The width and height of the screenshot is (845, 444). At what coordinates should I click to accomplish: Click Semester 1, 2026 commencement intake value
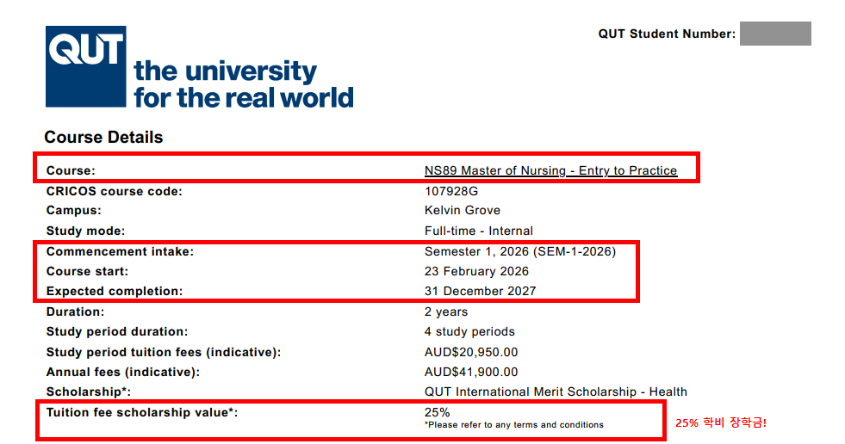[x=520, y=251]
